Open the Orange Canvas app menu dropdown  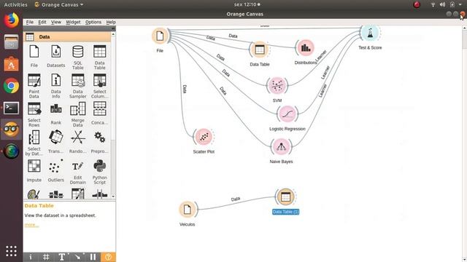point(59,4)
